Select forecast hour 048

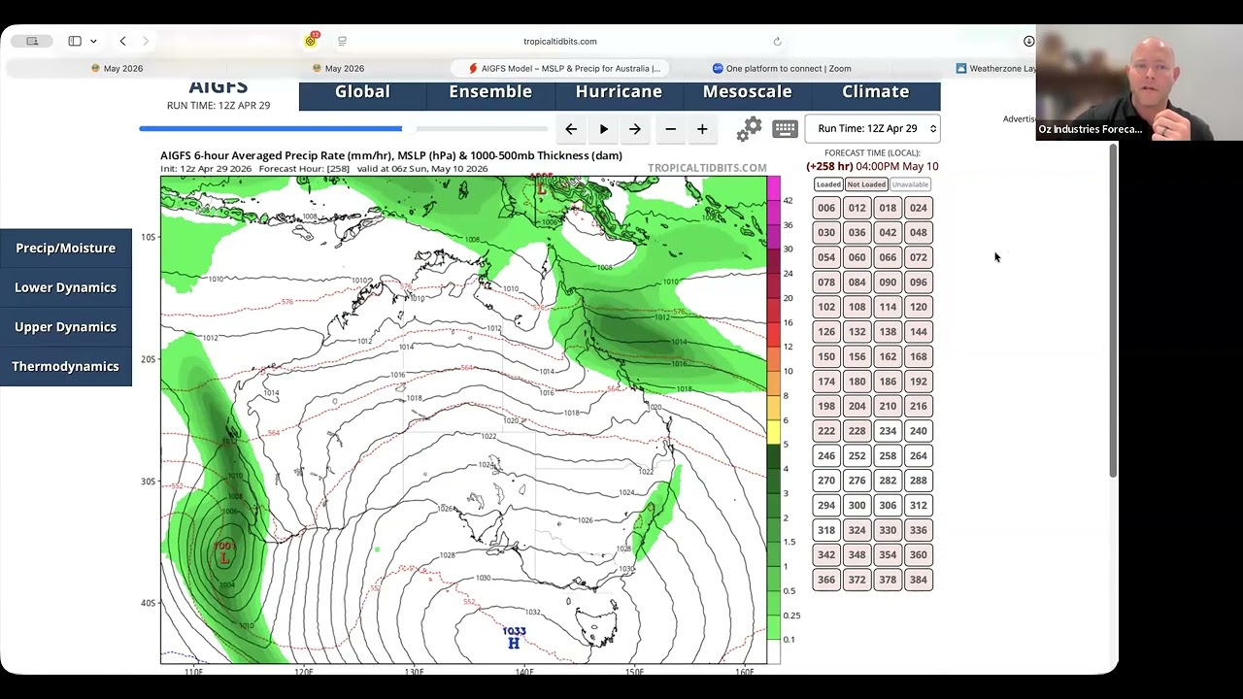click(x=919, y=232)
